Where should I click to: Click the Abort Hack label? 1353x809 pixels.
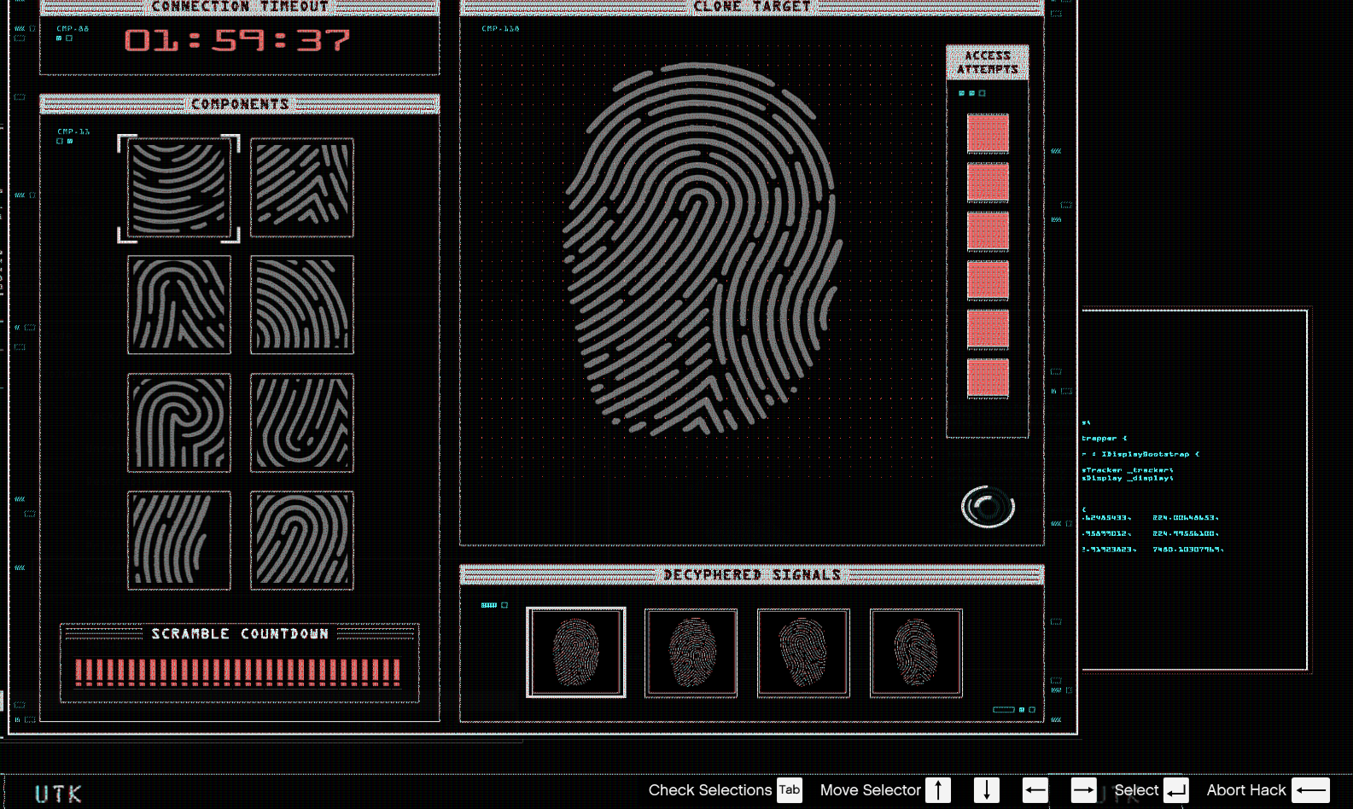point(1245,790)
